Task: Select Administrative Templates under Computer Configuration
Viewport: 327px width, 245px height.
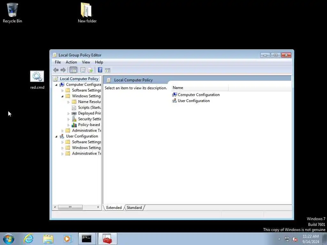Action: (86, 130)
